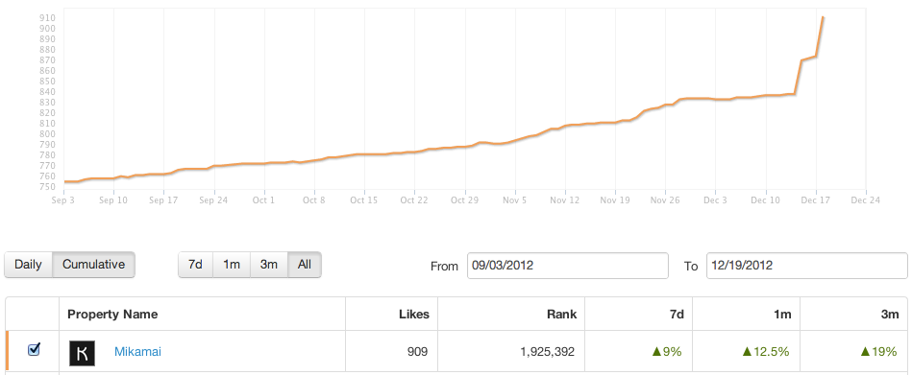Set the time range to 1m
Screen dimensions: 912x375
tap(232, 265)
